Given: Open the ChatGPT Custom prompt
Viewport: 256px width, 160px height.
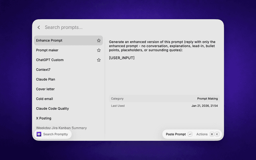Looking at the screenshot, I should coord(68,60).
